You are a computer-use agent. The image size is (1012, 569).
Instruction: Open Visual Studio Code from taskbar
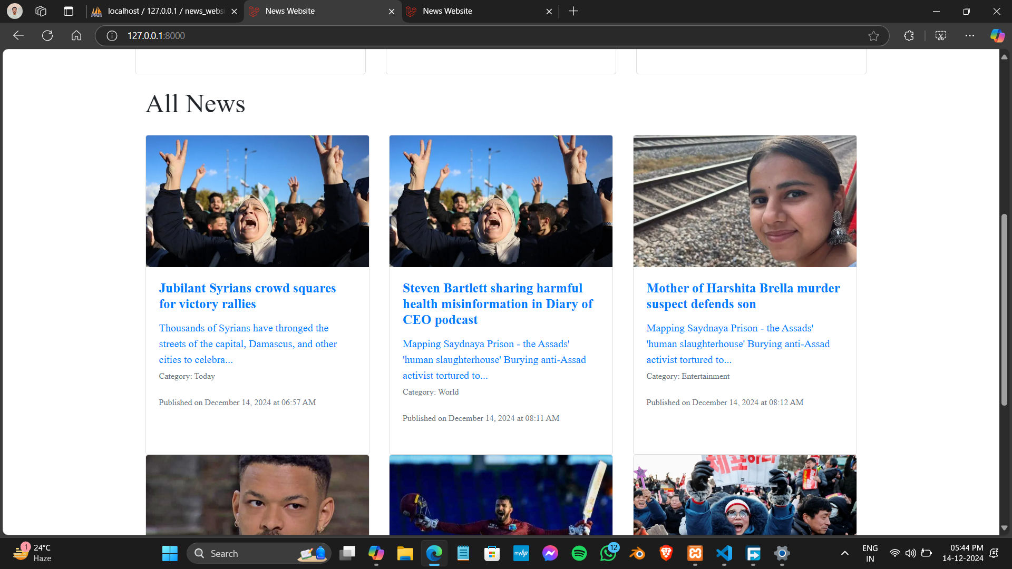click(x=724, y=553)
